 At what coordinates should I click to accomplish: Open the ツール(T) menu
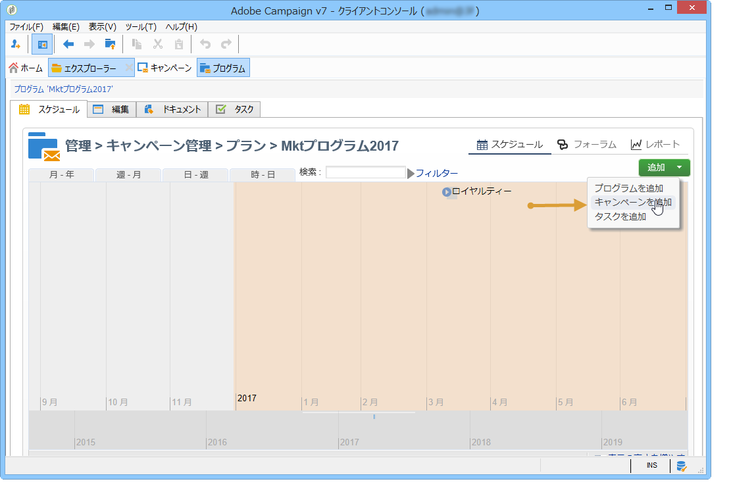pos(141,26)
